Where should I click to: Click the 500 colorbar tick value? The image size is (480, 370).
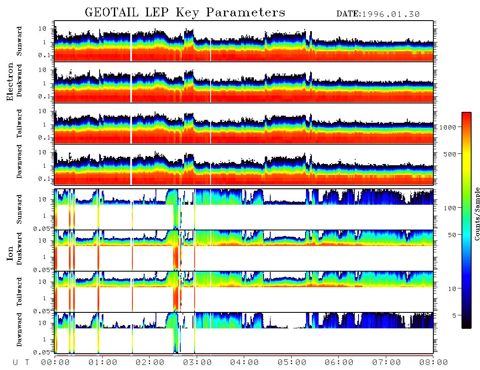click(x=450, y=154)
